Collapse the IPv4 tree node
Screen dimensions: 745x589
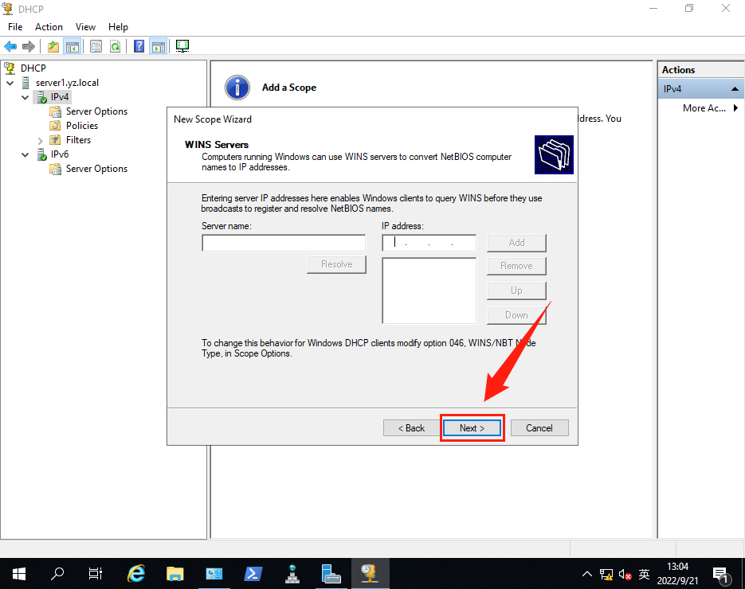[25, 97]
